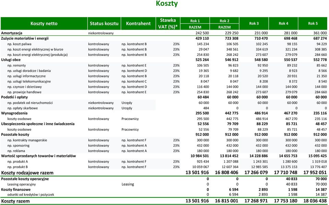Click 'np. kontrahent C' in telekomunikacyjne row

pos(134,81)
